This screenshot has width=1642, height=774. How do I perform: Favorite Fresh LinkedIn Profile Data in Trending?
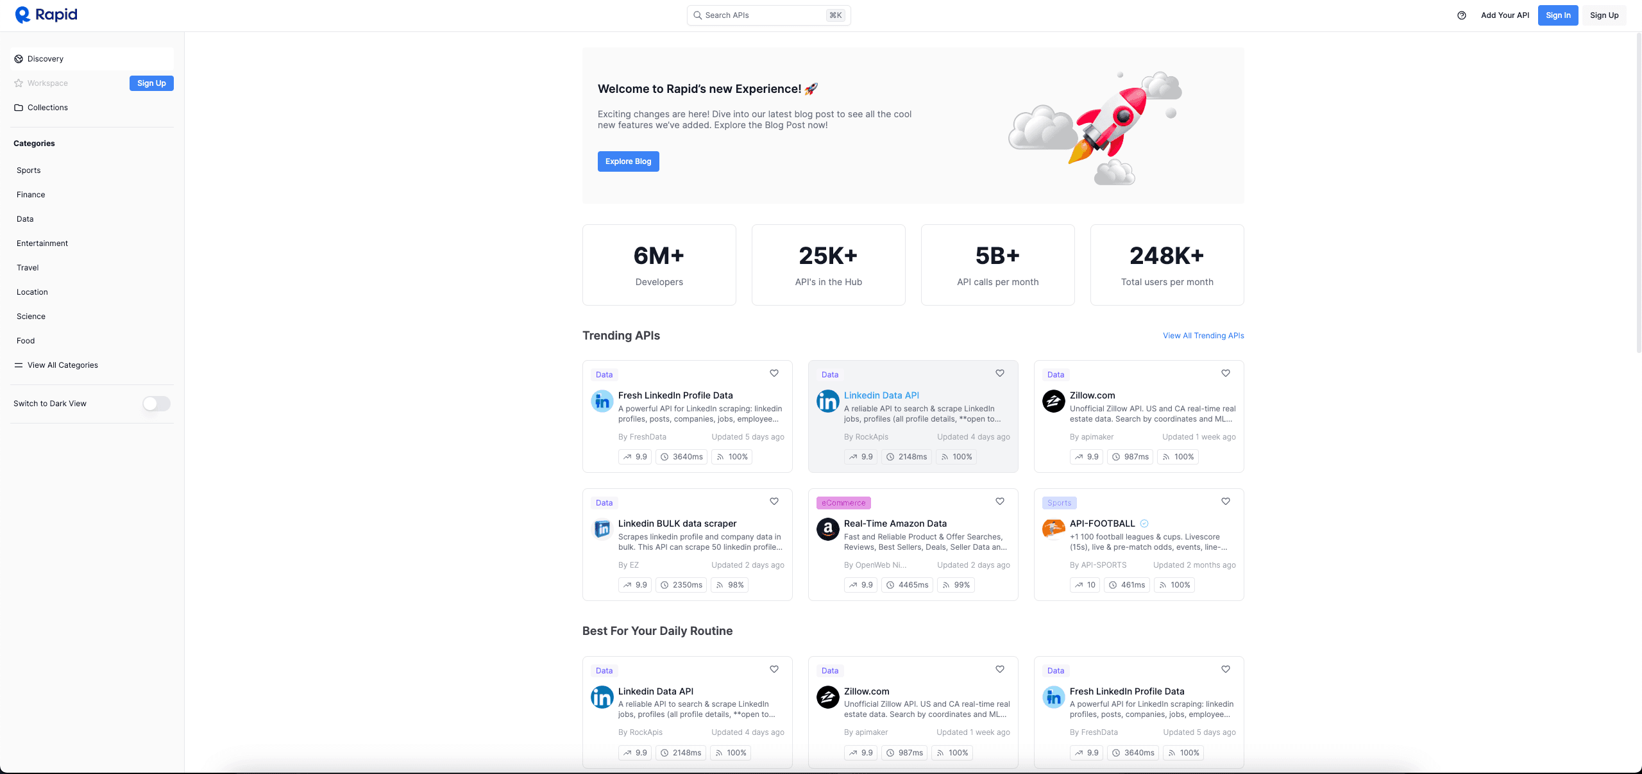[x=774, y=374]
